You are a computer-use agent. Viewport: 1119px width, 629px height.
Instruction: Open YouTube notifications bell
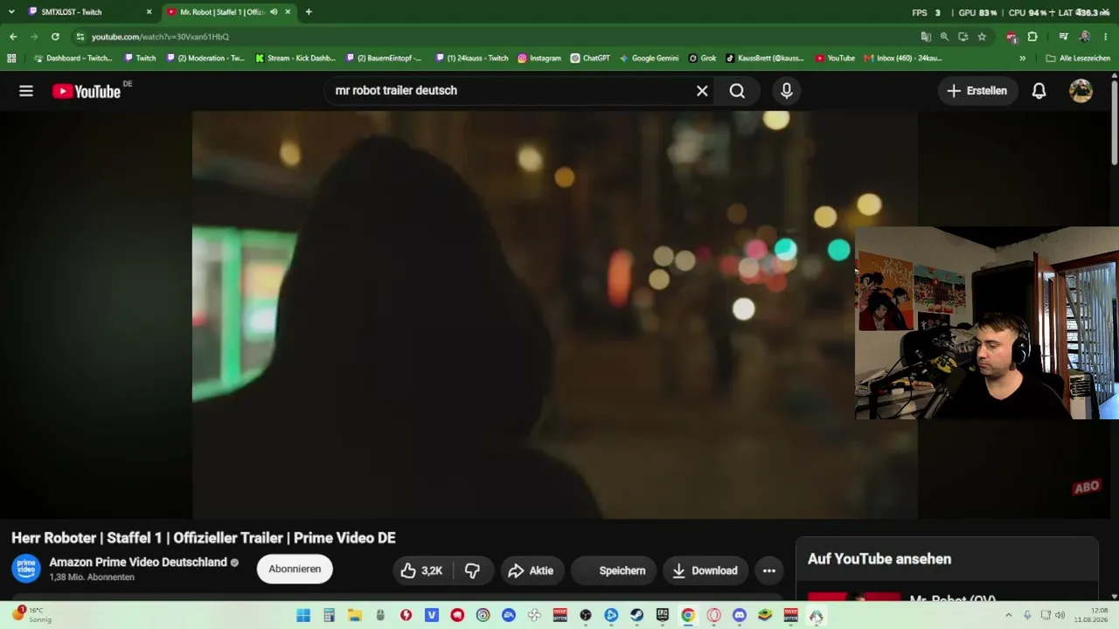point(1039,91)
